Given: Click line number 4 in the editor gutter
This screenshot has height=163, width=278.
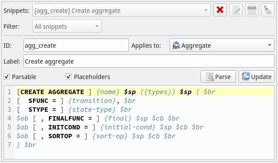Looking at the screenshot, I should point(9,118).
